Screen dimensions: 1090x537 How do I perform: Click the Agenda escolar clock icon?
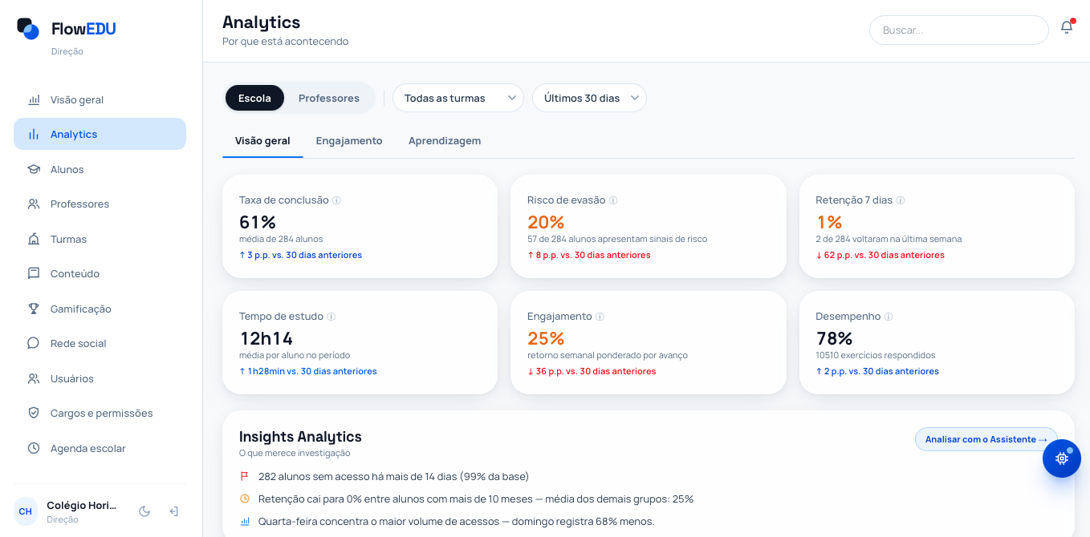tap(34, 448)
